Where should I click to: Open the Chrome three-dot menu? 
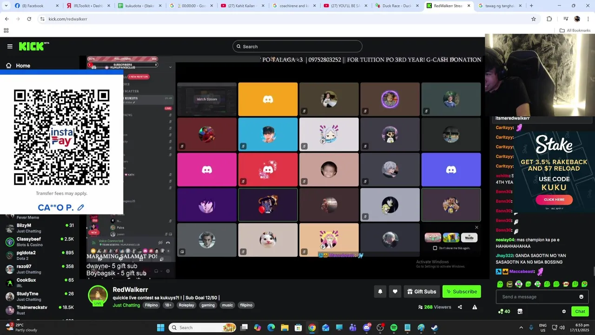[588, 19]
